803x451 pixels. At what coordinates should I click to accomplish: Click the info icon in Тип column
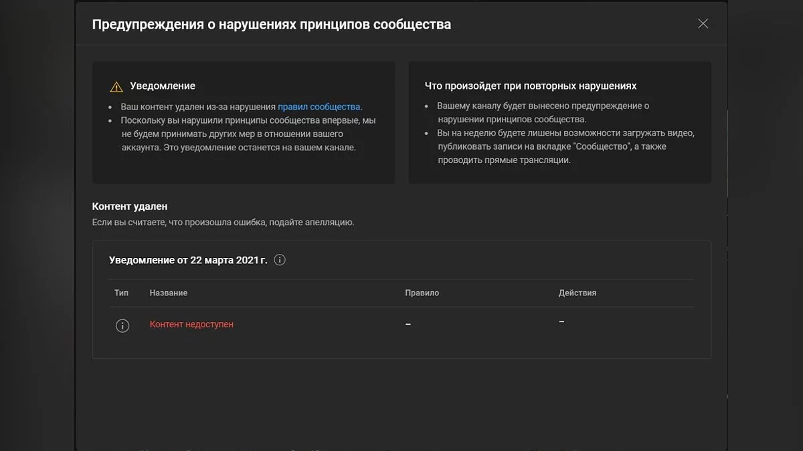pos(122,325)
